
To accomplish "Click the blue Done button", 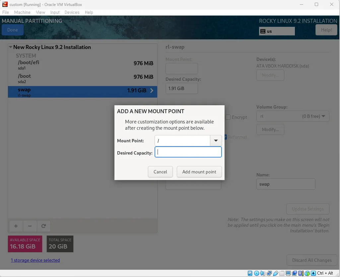I will tap(13, 30).
